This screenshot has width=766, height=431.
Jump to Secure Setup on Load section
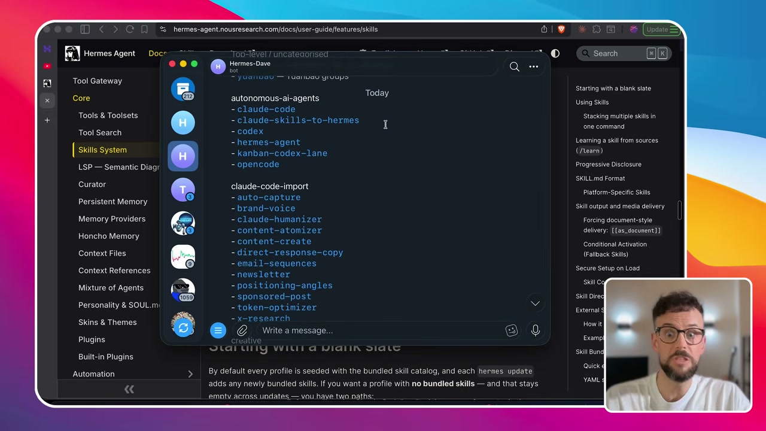[x=607, y=268]
